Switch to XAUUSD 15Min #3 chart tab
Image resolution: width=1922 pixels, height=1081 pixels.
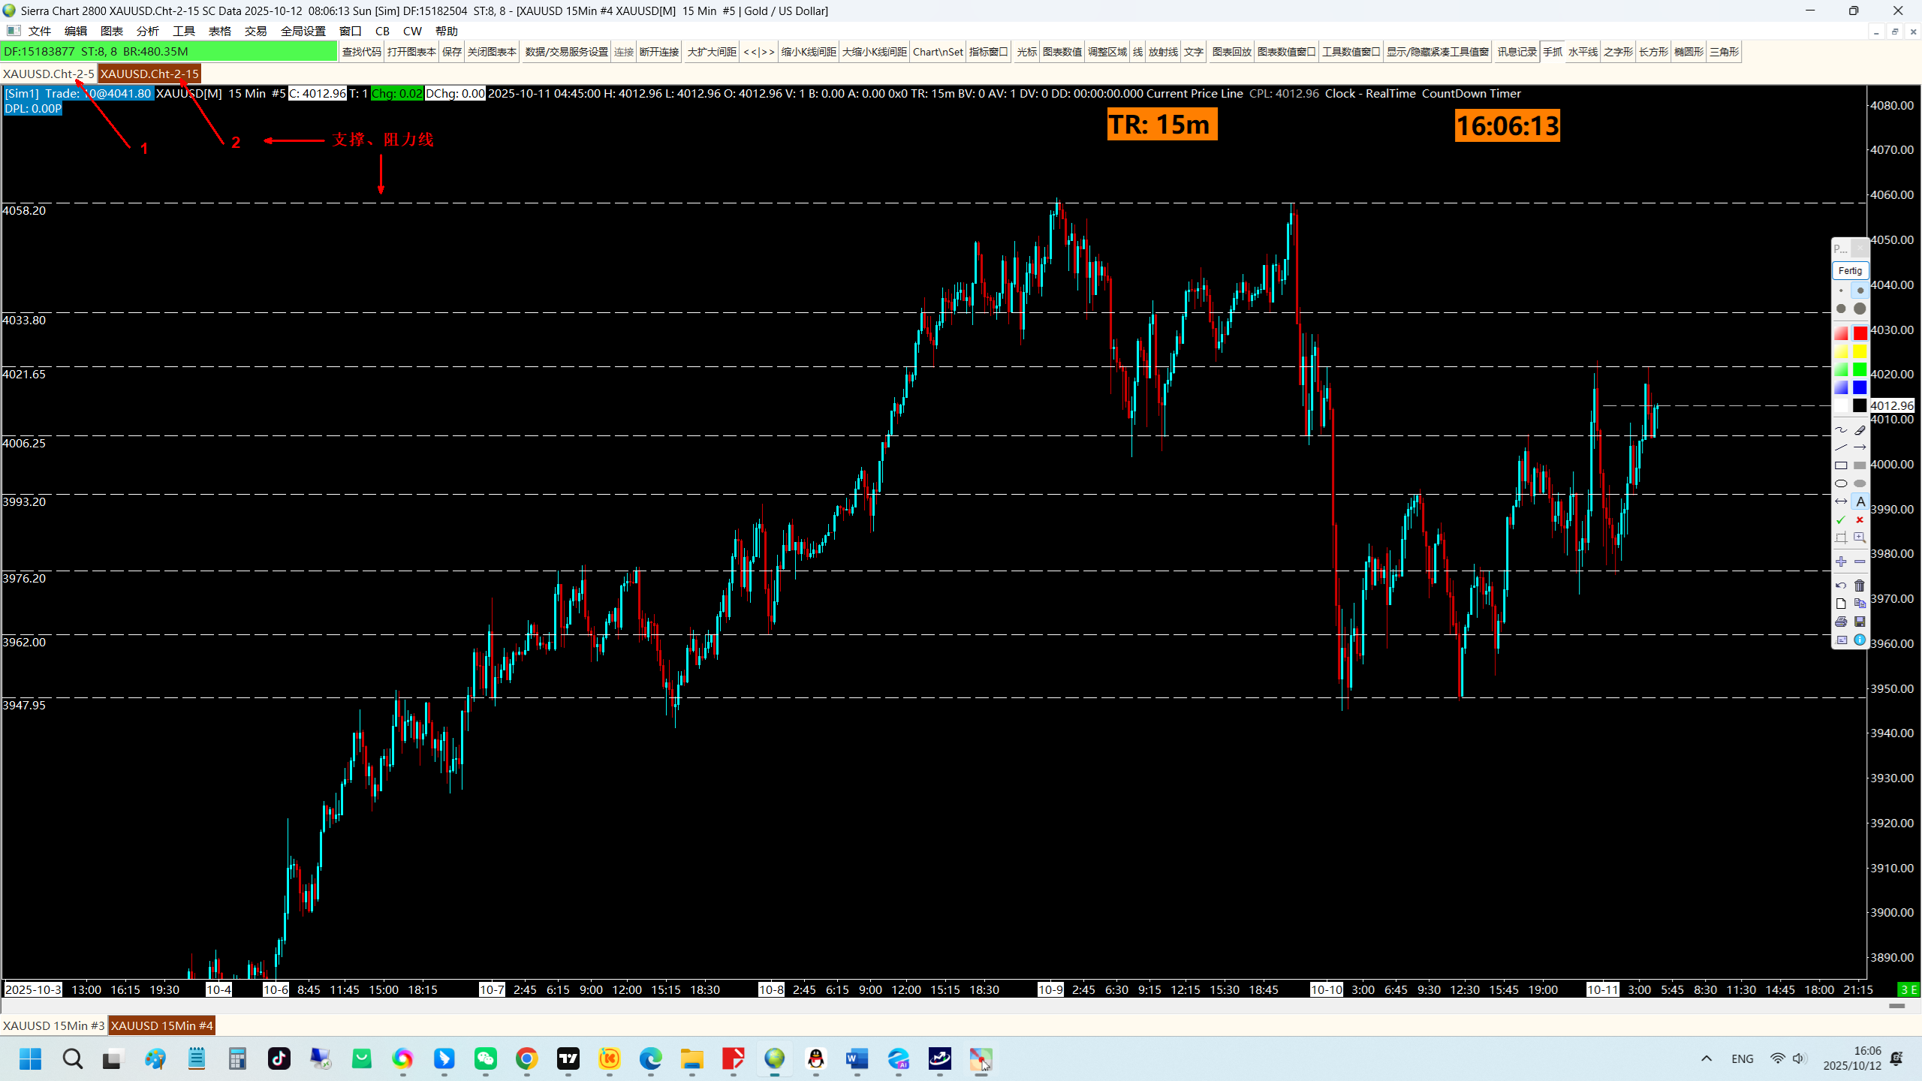[53, 1025]
